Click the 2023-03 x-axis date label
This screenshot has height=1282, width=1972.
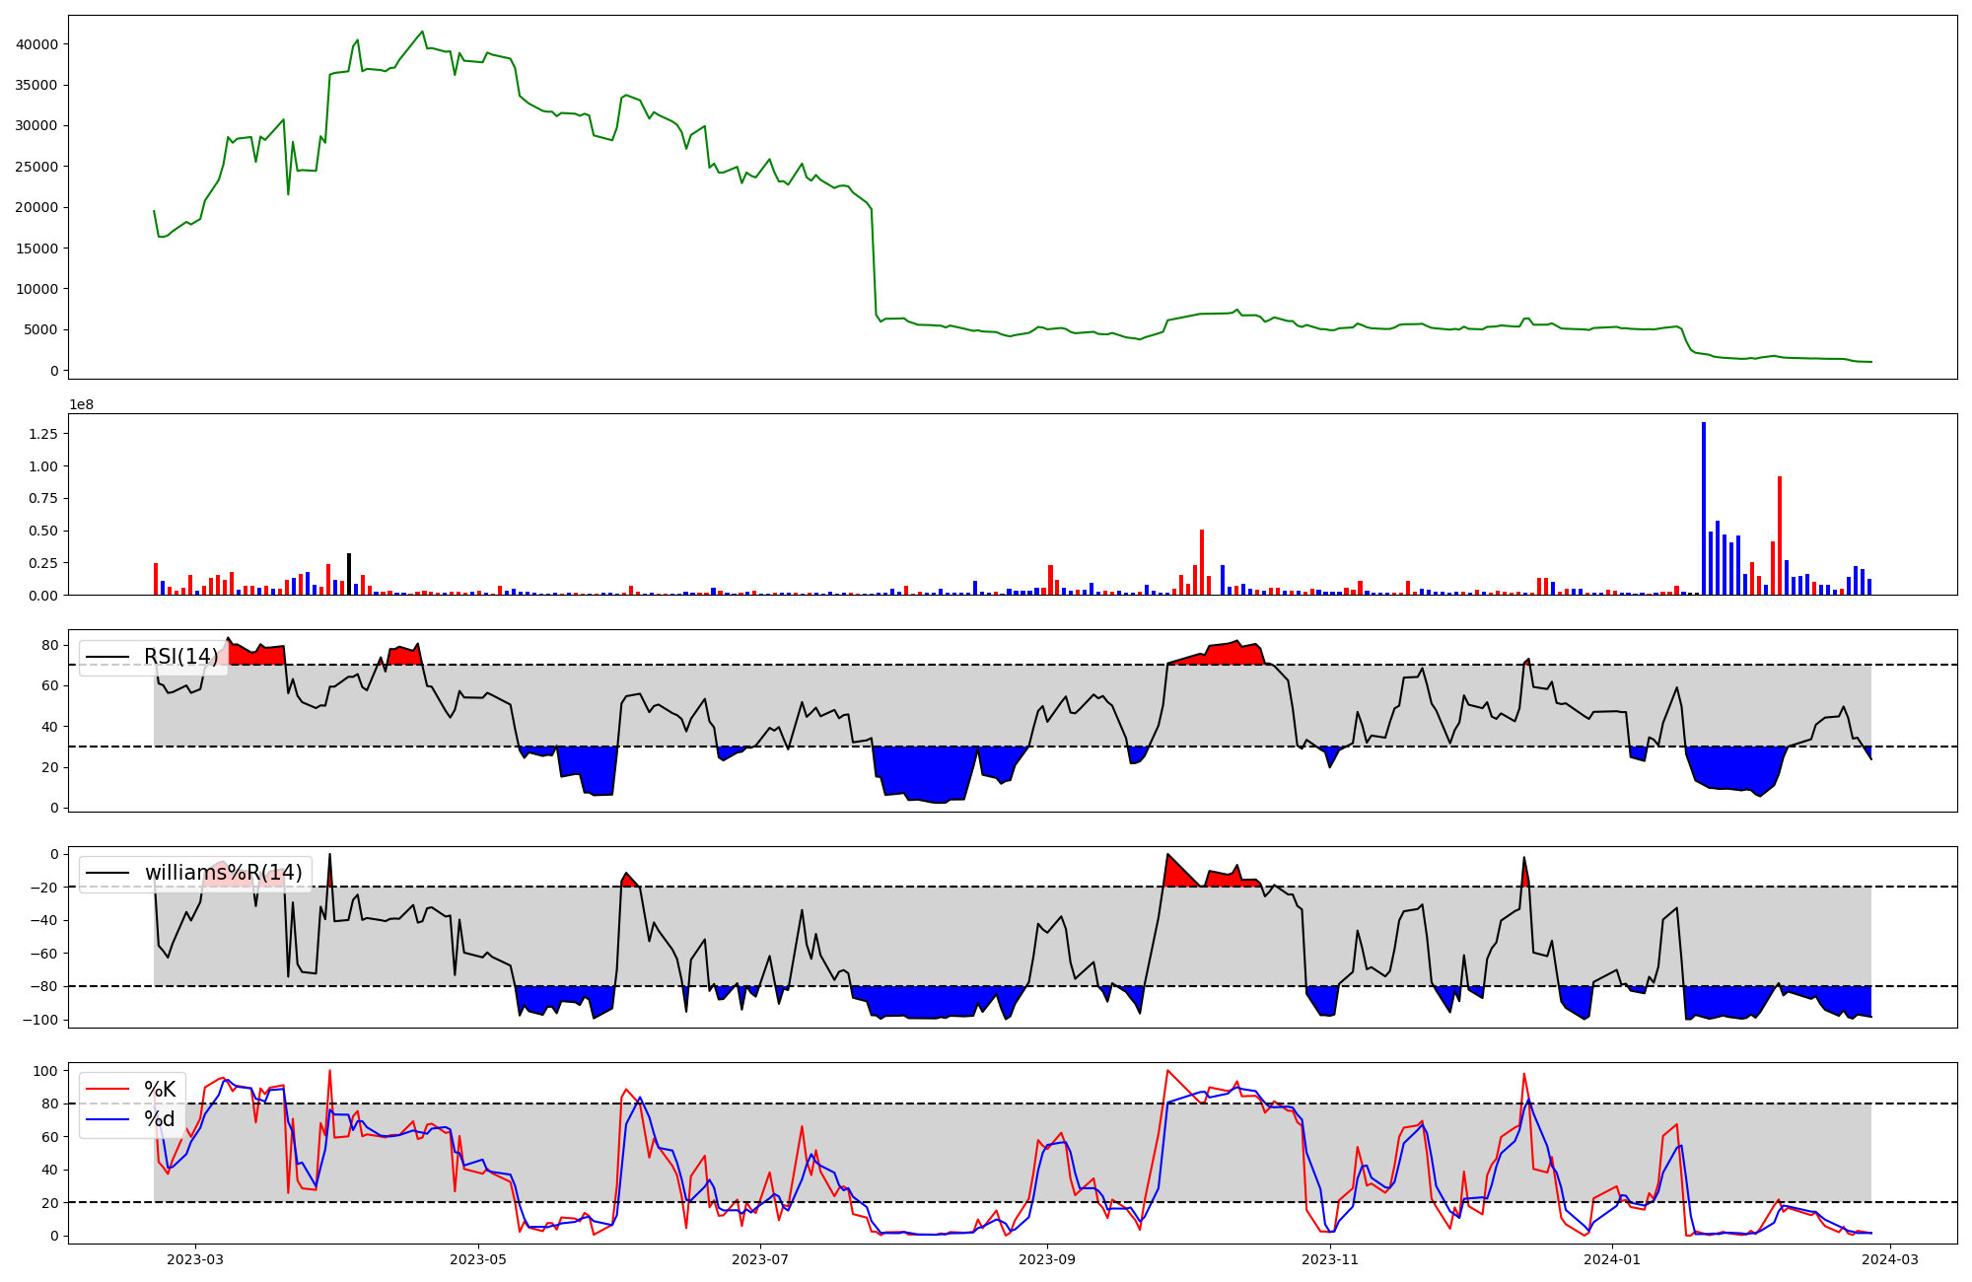coord(195,1258)
